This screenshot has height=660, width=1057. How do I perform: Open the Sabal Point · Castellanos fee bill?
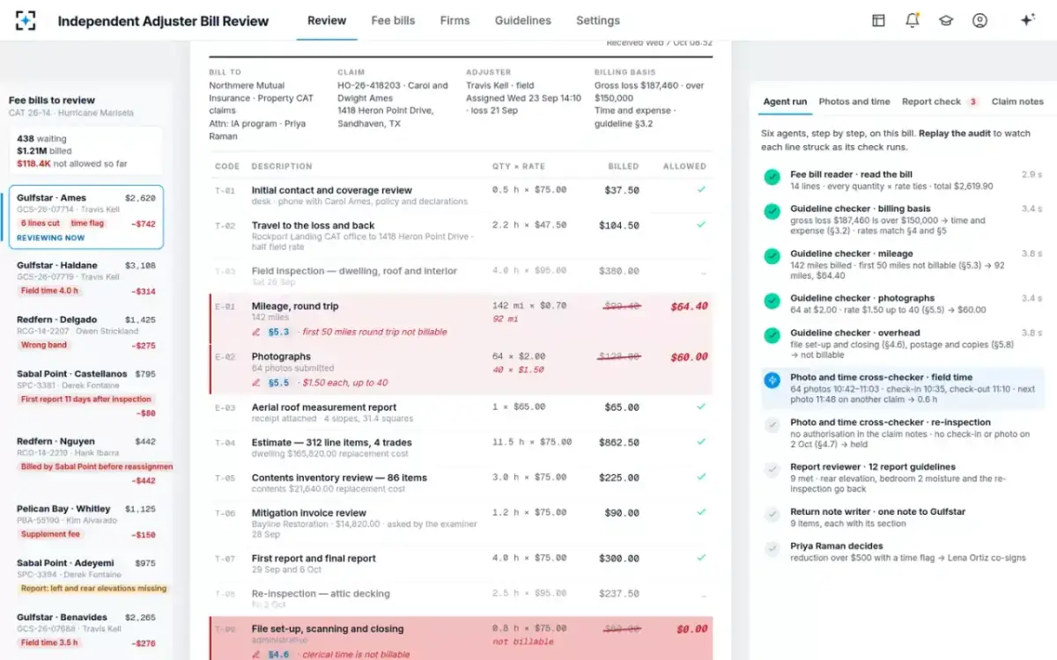click(86, 393)
